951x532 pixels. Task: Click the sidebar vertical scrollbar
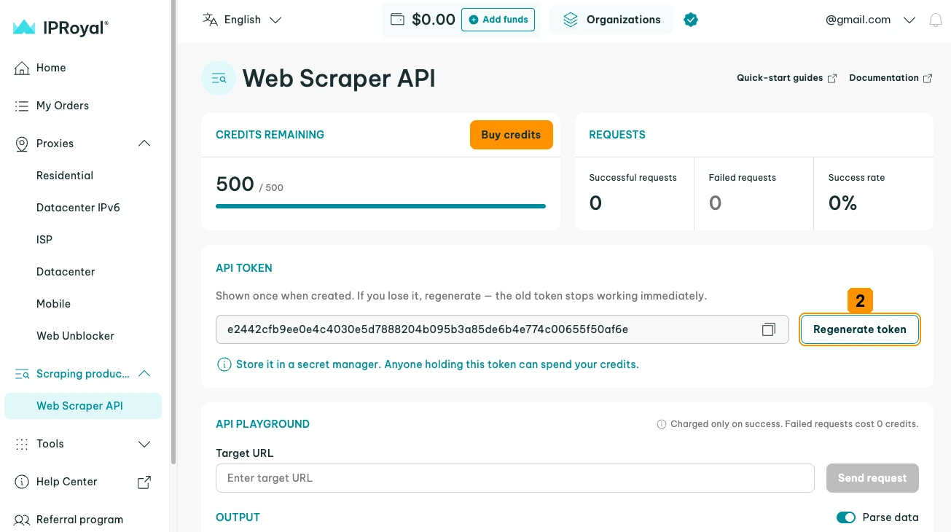click(173, 232)
